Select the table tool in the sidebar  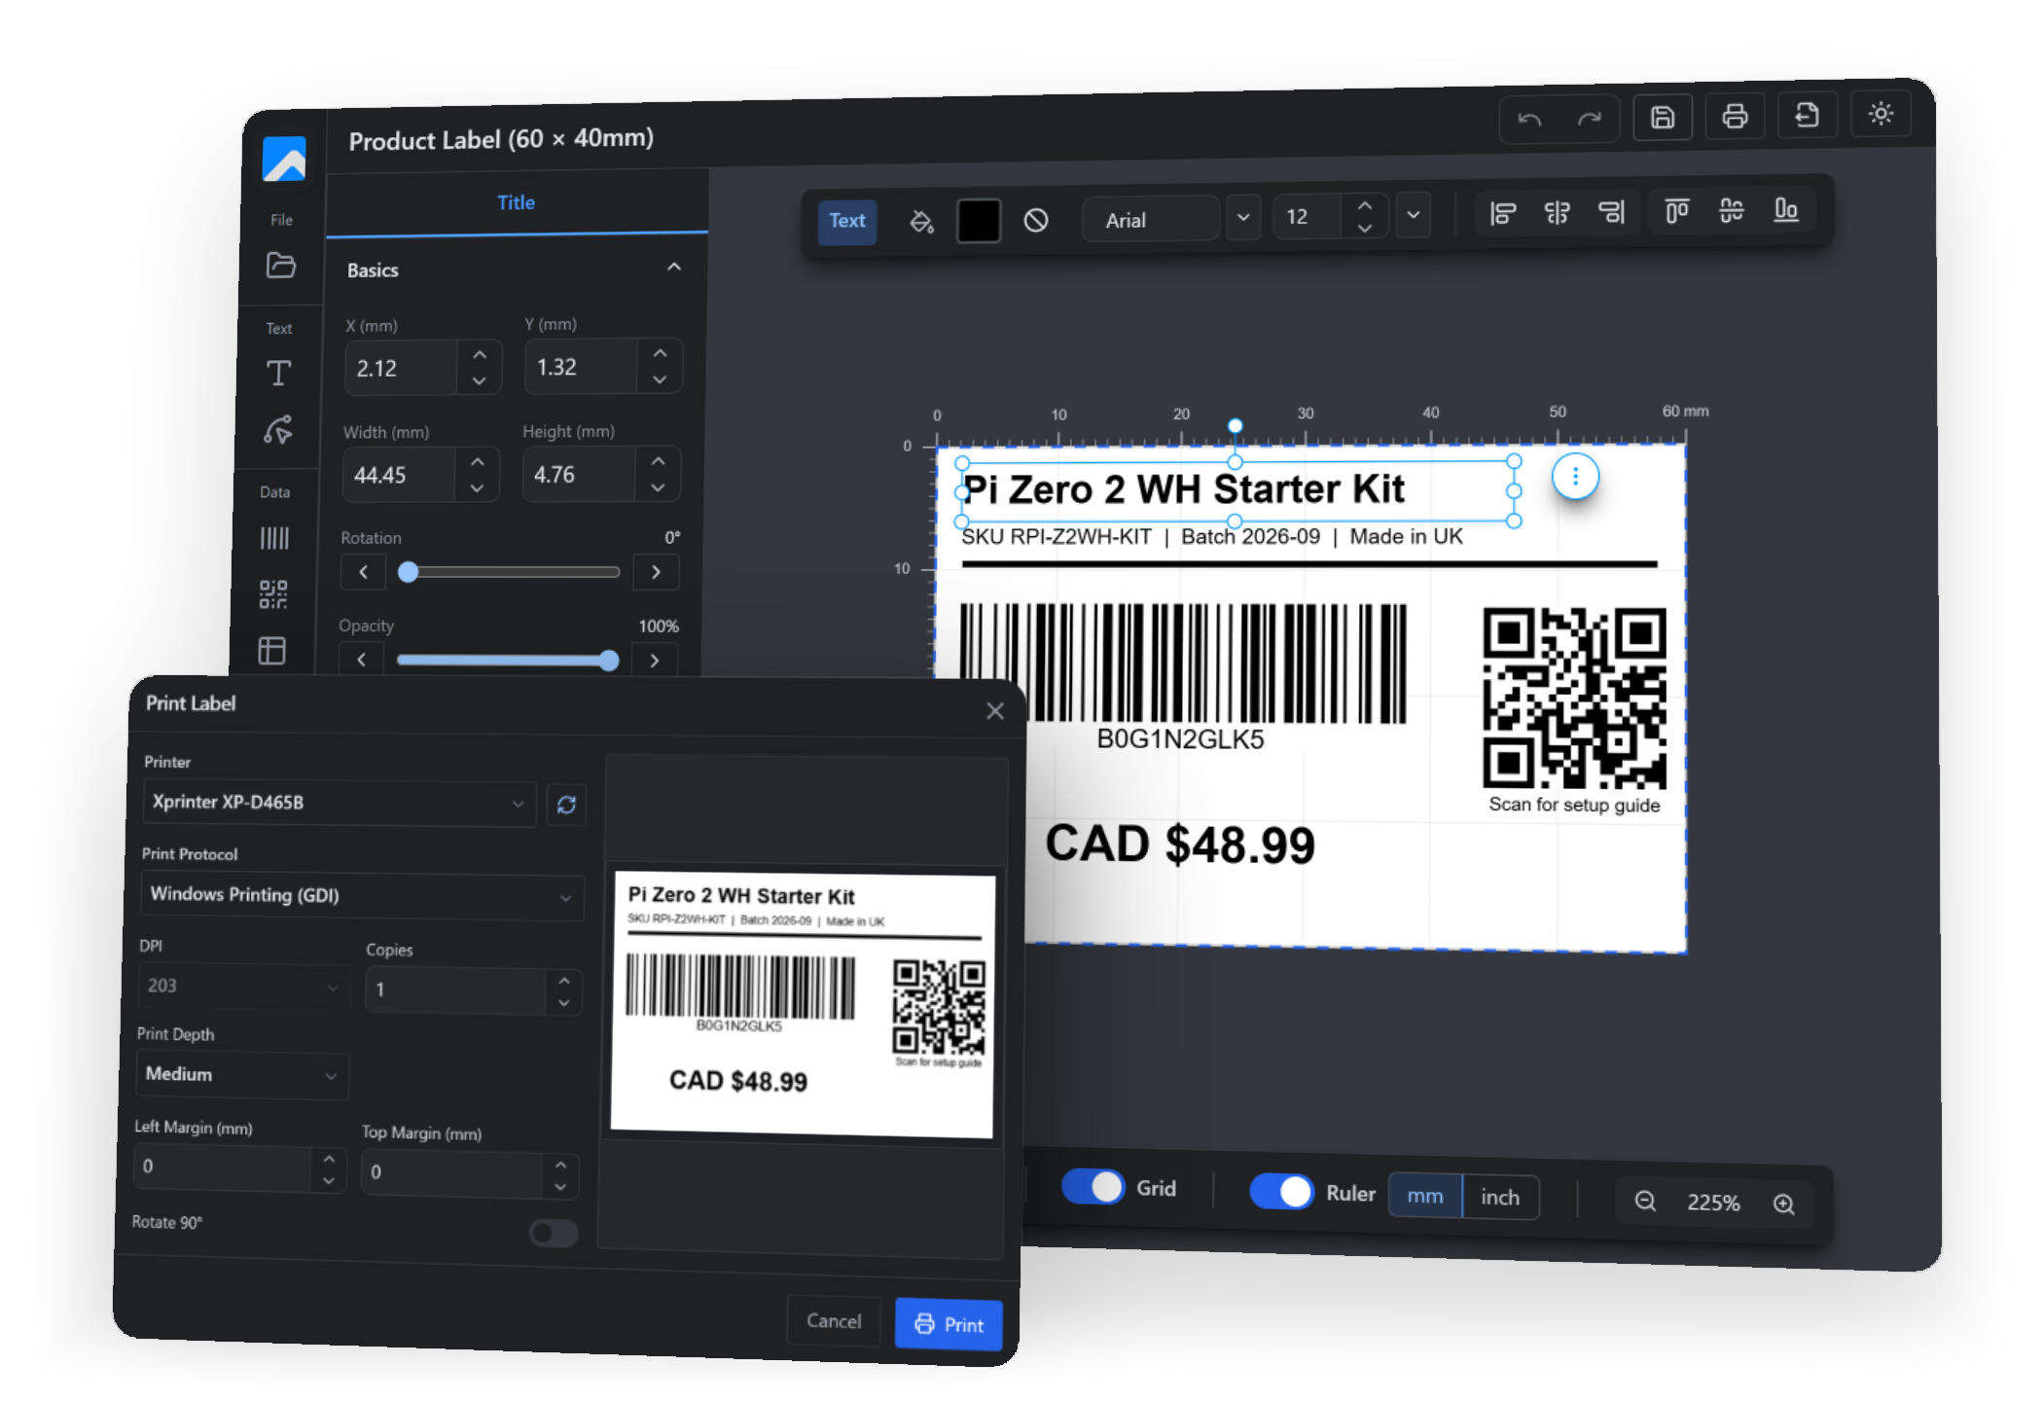tap(271, 650)
